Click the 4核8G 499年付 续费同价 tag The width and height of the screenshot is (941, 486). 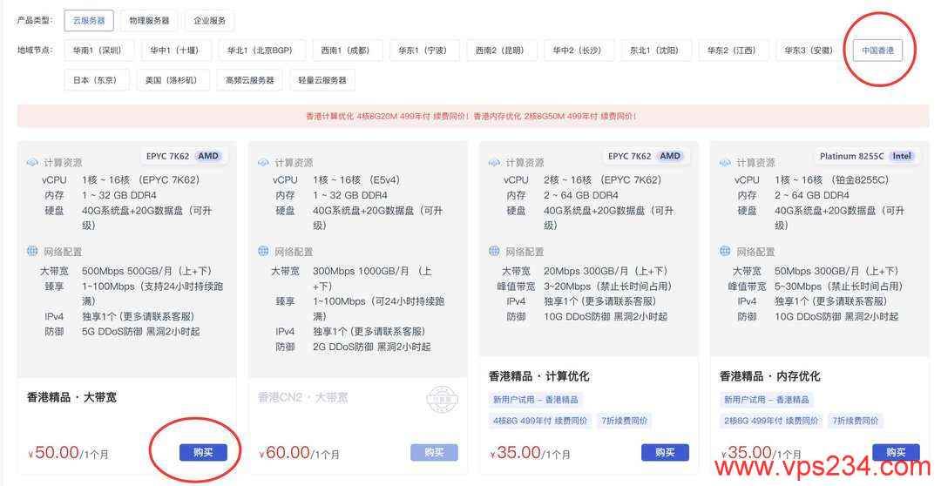540,421
